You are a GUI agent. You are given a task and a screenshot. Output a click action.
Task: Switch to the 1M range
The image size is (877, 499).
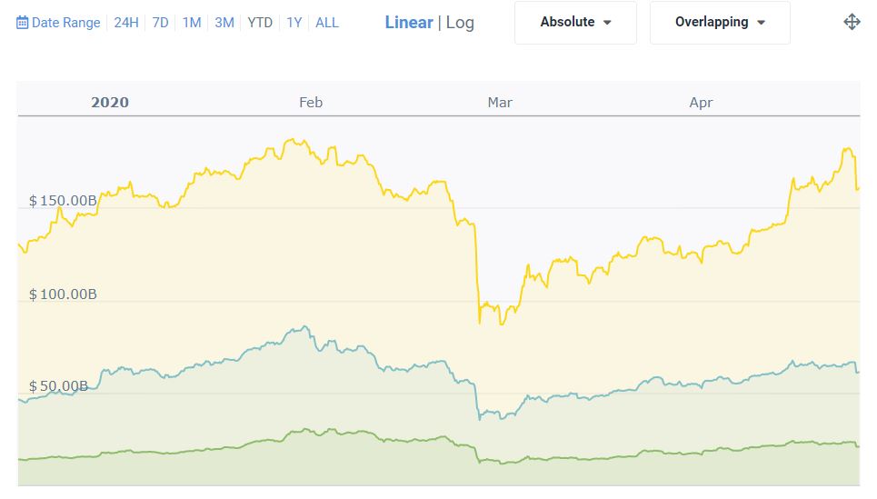pos(192,23)
